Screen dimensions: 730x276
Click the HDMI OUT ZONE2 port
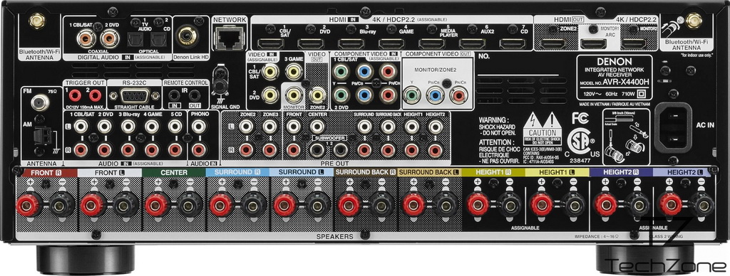click(x=552, y=44)
